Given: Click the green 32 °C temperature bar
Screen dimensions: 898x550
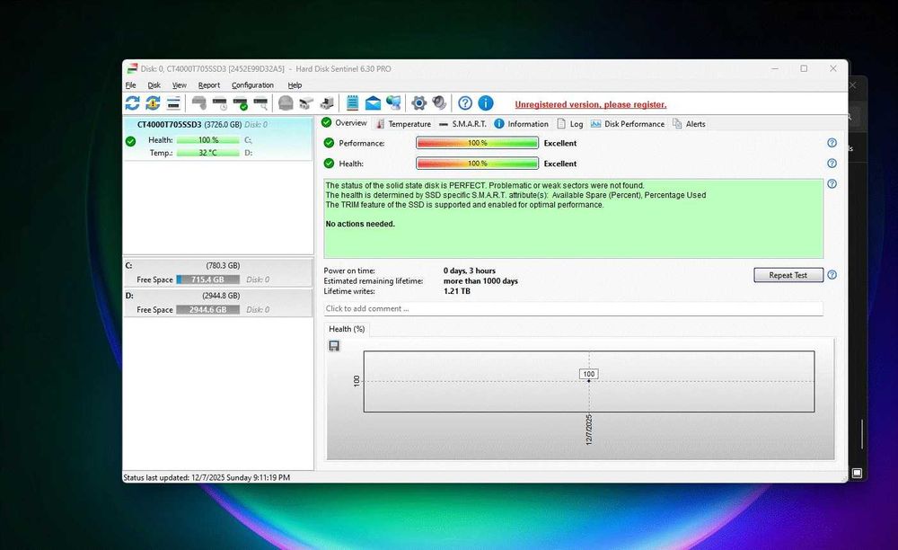Looking at the screenshot, I should point(208,153).
